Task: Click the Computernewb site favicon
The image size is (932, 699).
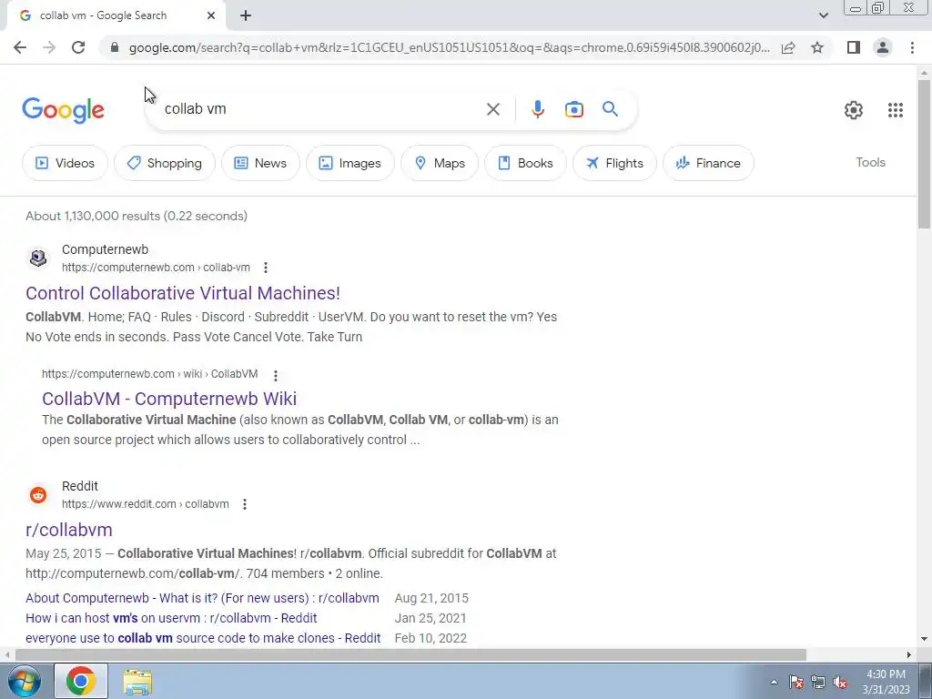Action: (38, 258)
